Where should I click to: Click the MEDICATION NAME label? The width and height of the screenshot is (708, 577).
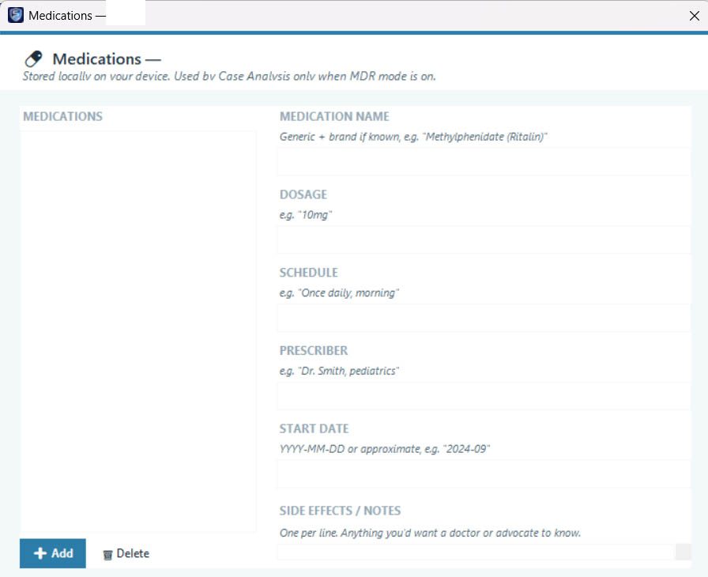point(334,116)
